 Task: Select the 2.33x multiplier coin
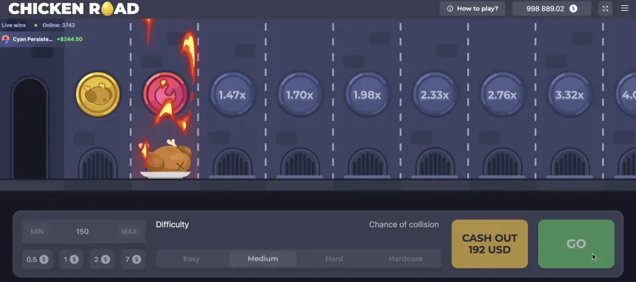tap(435, 94)
